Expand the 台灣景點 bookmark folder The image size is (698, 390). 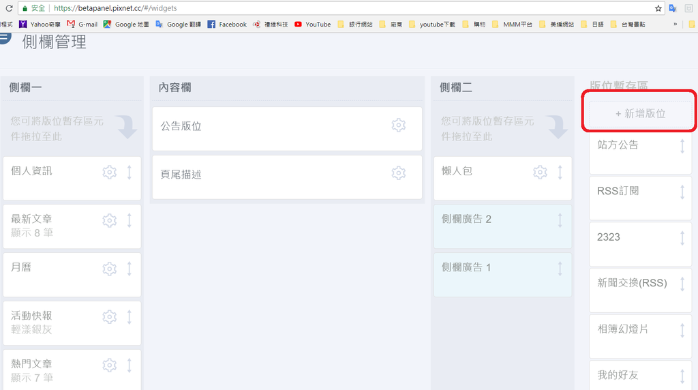pyautogui.click(x=628, y=24)
